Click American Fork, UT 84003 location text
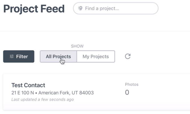The width and height of the screenshot is (190, 114). [x=66, y=93]
